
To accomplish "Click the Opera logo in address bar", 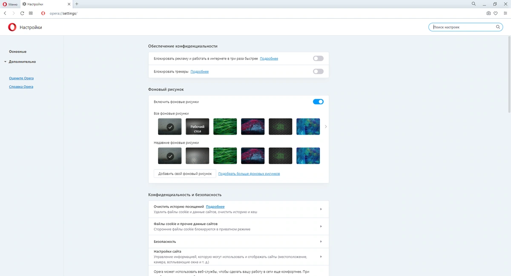I will [x=43, y=13].
